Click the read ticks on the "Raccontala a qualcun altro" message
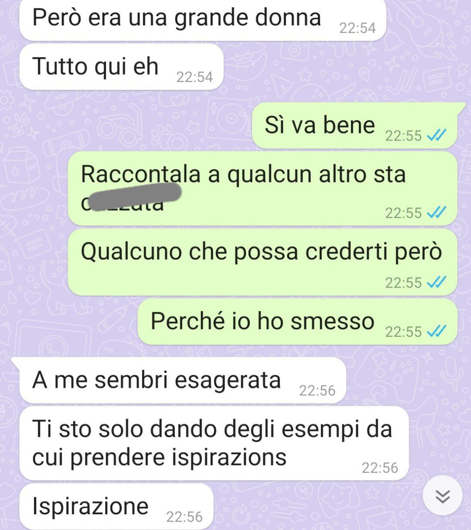The image size is (471, 530). pos(436,213)
